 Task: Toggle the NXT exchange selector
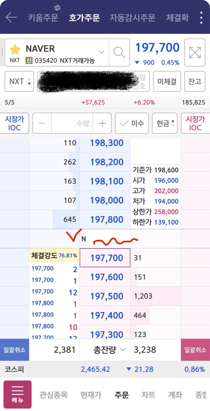pyautogui.click(x=19, y=81)
